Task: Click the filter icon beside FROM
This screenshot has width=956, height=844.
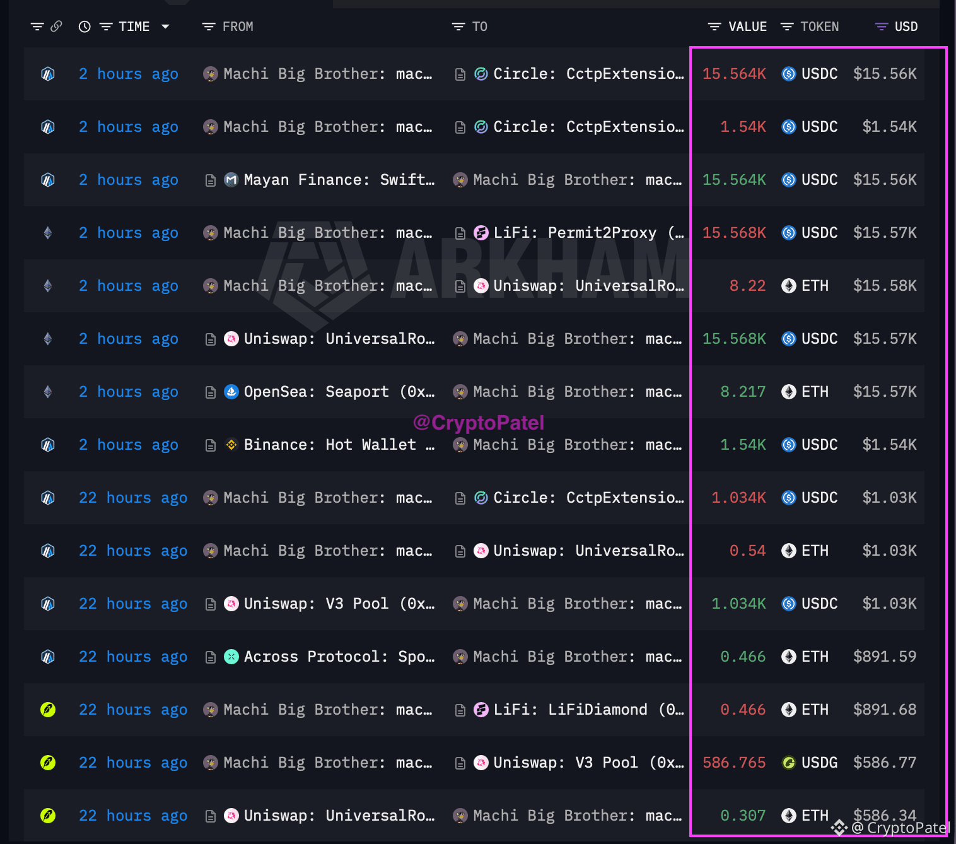Action: (x=208, y=26)
